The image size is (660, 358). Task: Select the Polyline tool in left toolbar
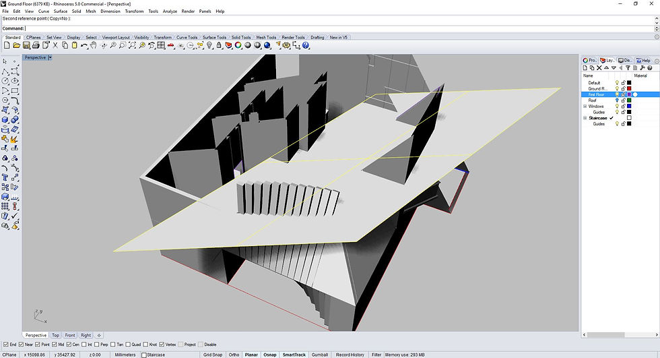[5, 71]
